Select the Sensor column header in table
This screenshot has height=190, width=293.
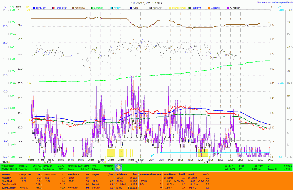pos(5,174)
